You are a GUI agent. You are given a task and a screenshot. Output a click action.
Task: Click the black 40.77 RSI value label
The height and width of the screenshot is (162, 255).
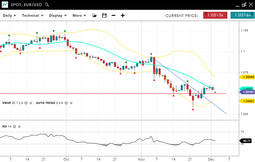[247, 141]
